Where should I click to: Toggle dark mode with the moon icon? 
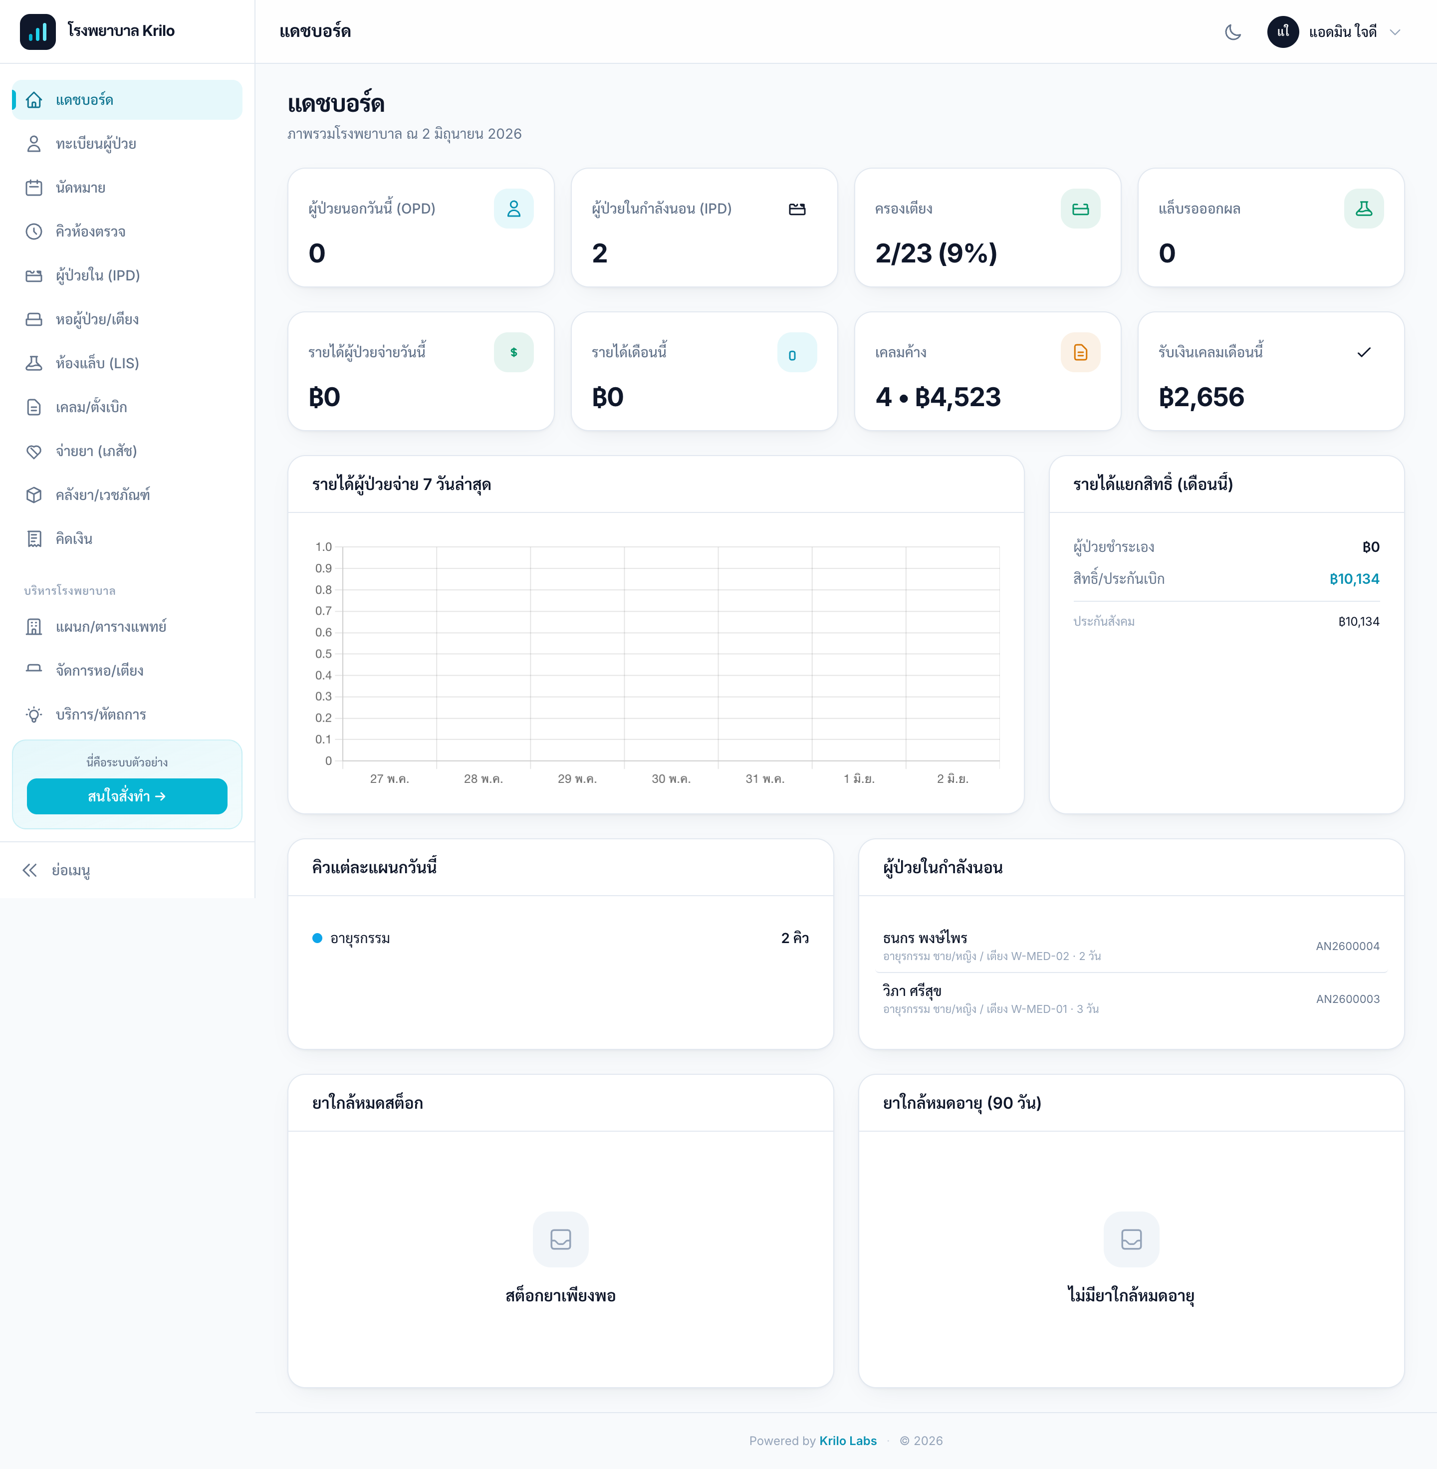pyautogui.click(x=1232, y=32)
